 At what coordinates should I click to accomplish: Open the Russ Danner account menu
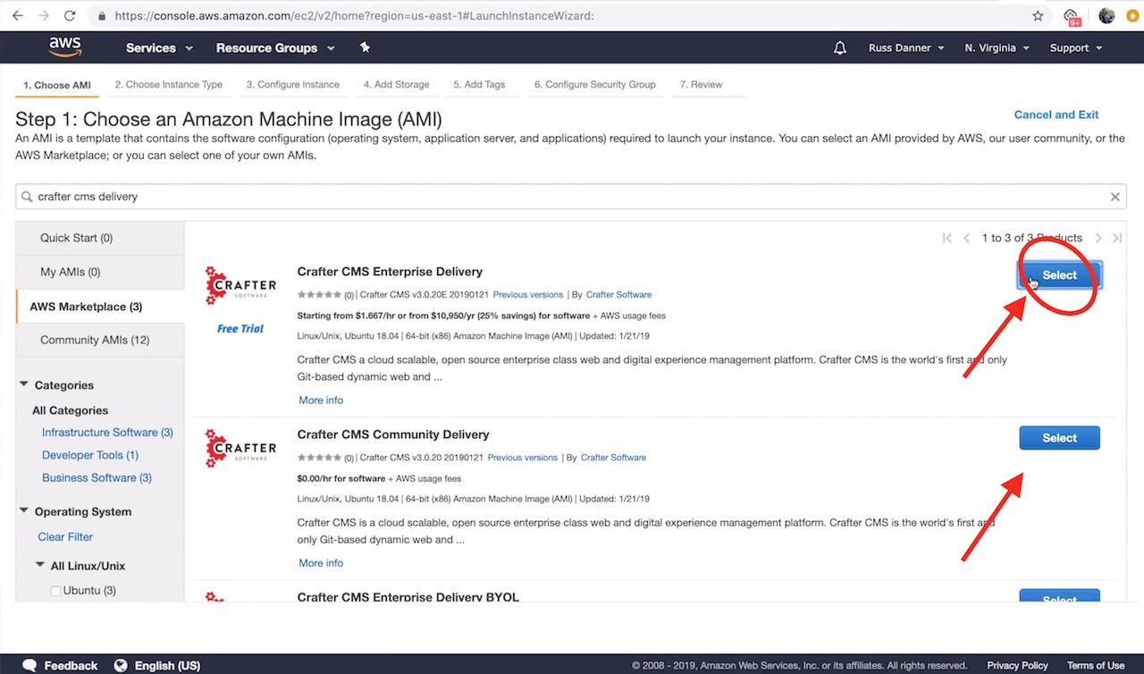906,48
